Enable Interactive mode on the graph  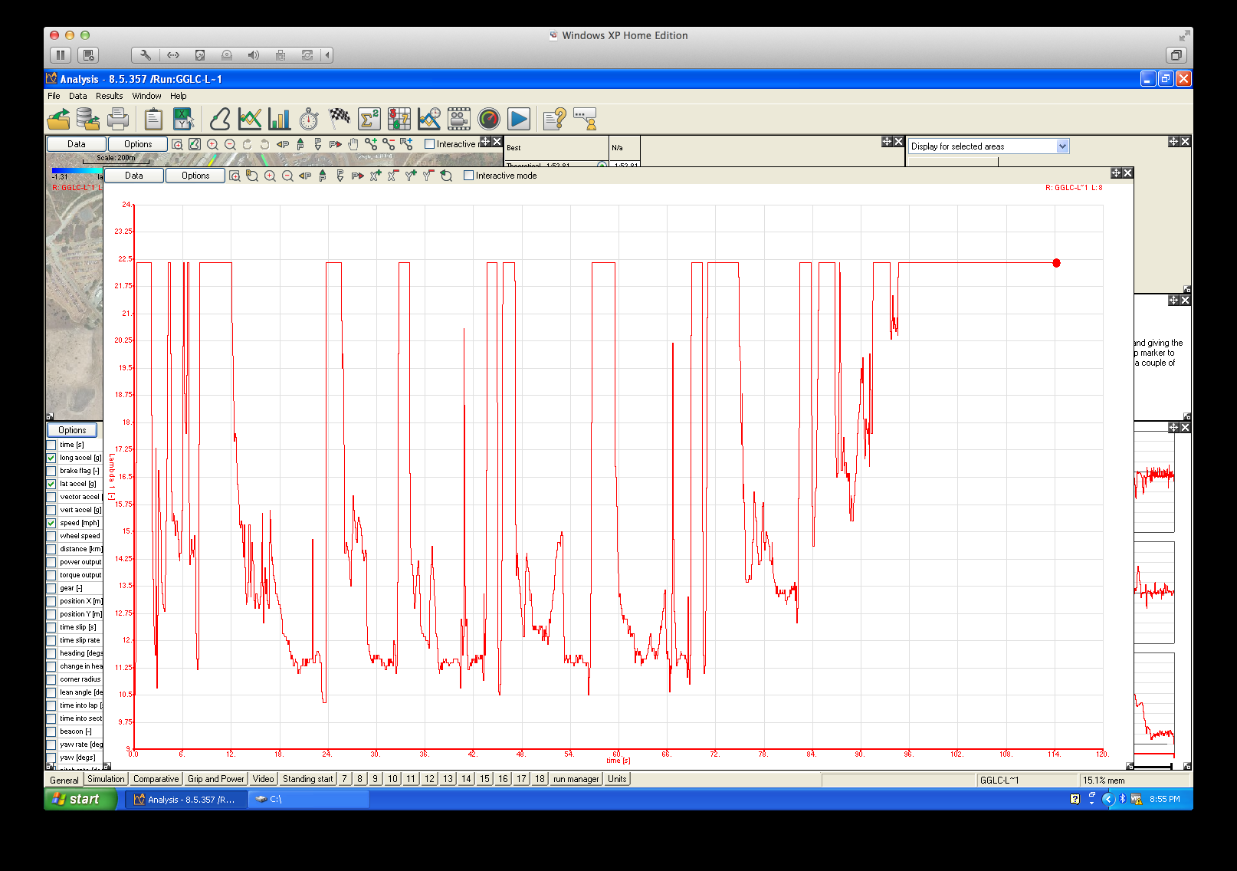pos(469,176)
